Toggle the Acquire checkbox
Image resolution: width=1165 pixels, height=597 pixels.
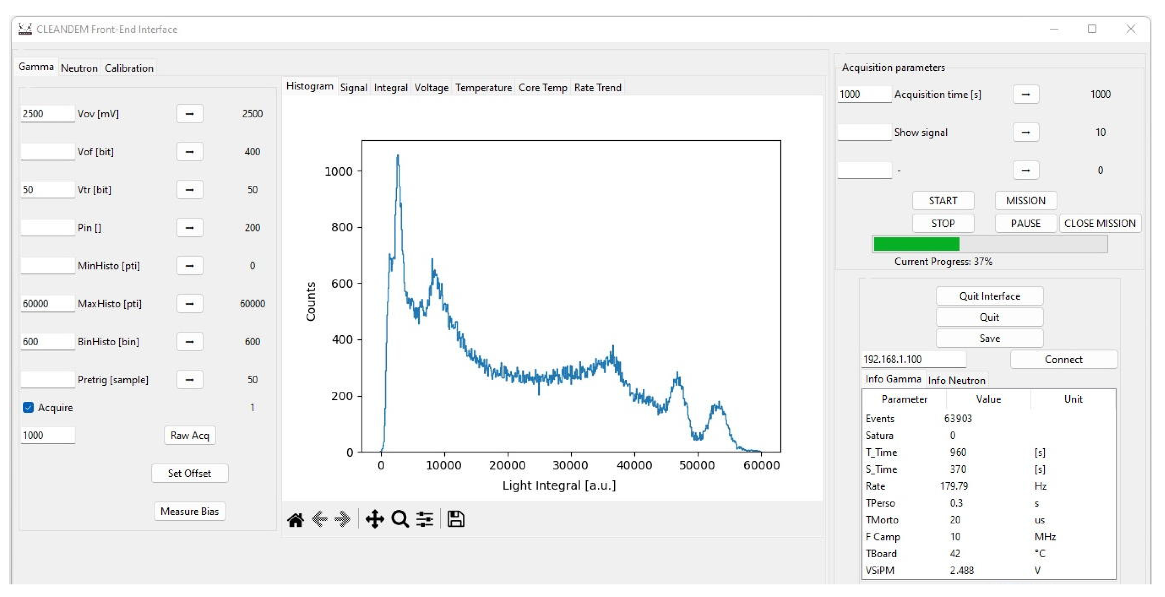28,408
